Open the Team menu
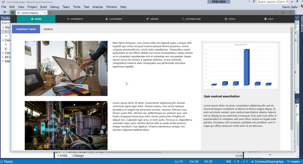Screen dimensions: 303x164 [66, 7]
